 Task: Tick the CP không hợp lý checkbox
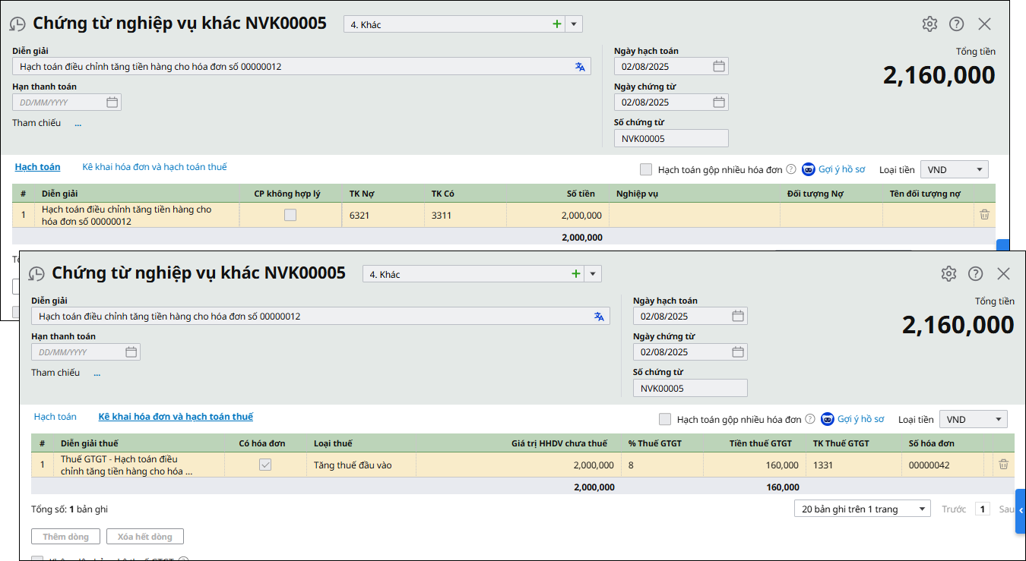coord(290,216)
